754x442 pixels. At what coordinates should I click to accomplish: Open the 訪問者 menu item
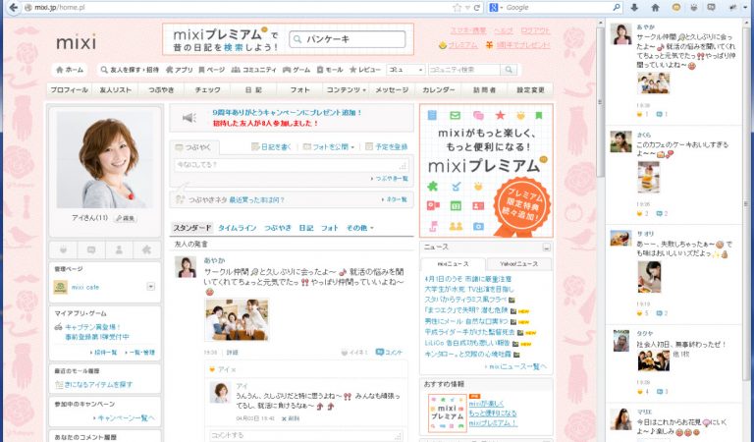pyautogui.click(x=484, y=90)
